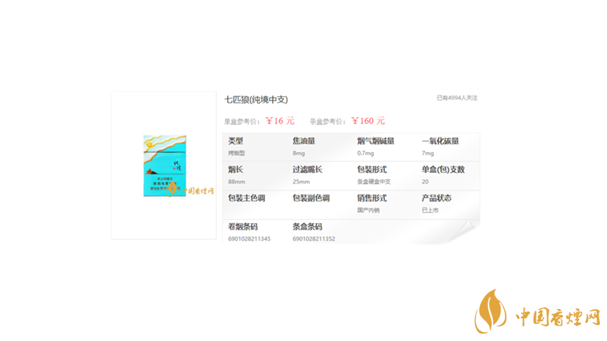Click the 卷烟条码 number 6901028211345

(249, 239)
